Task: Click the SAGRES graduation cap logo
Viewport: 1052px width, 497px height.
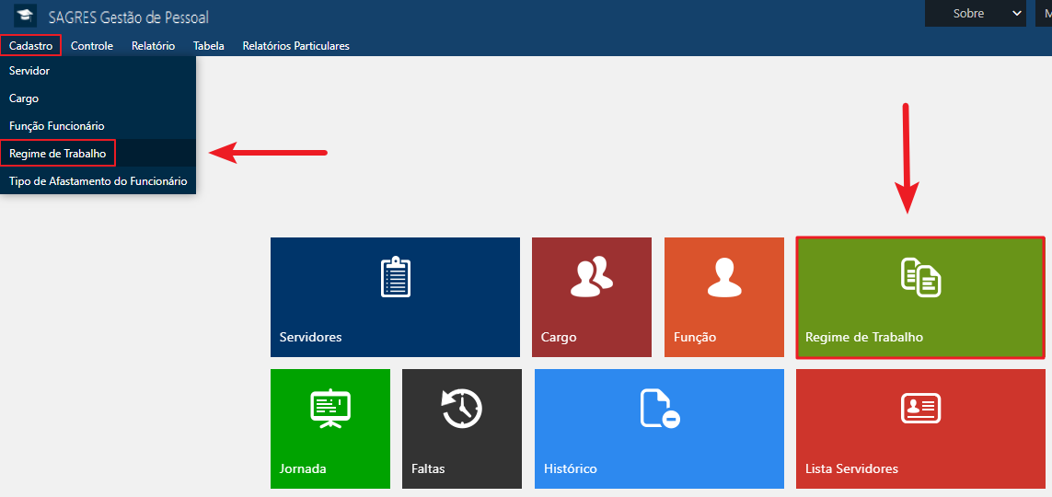Action: [x=25, y=16]
